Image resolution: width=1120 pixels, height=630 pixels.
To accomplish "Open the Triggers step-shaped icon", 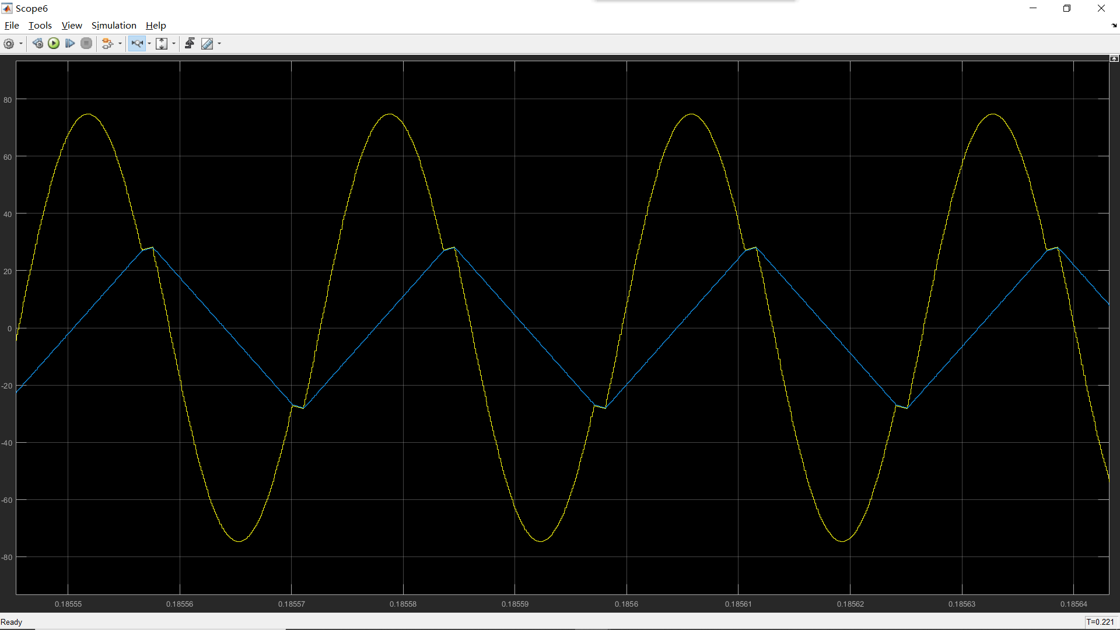I will pyautogui.click(x=190, y=44).
